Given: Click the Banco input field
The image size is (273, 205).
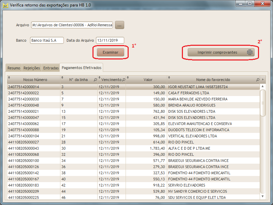Looking at the screenshot, I should pyautogui.click(x=47, y=40).
